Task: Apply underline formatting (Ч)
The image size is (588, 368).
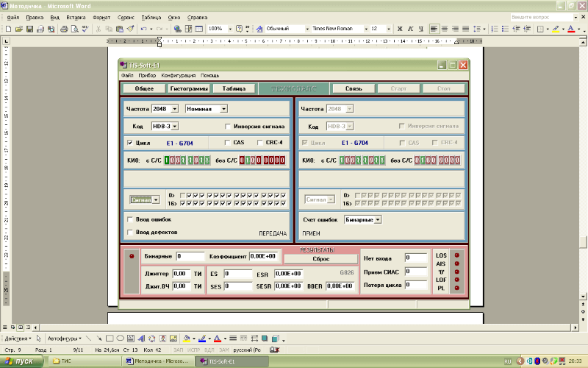Action: tap(420, 29)
